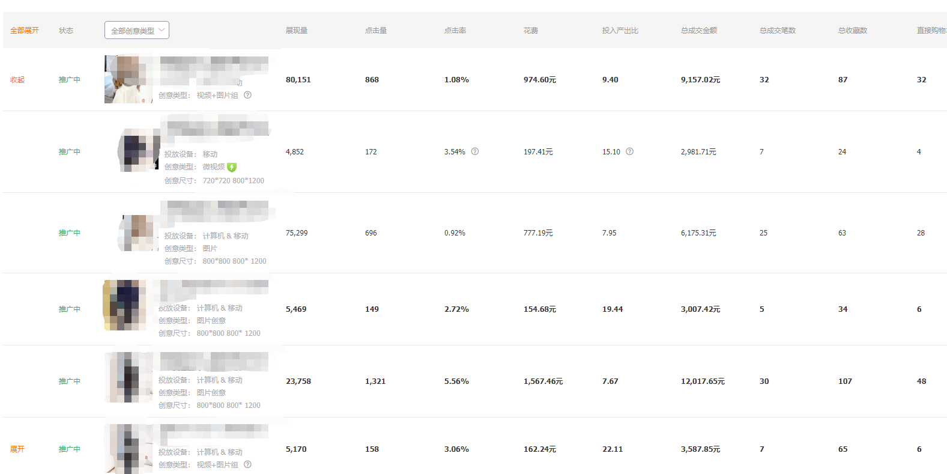
Task: Open first row creative thumbnail
Action: point(129,79)
